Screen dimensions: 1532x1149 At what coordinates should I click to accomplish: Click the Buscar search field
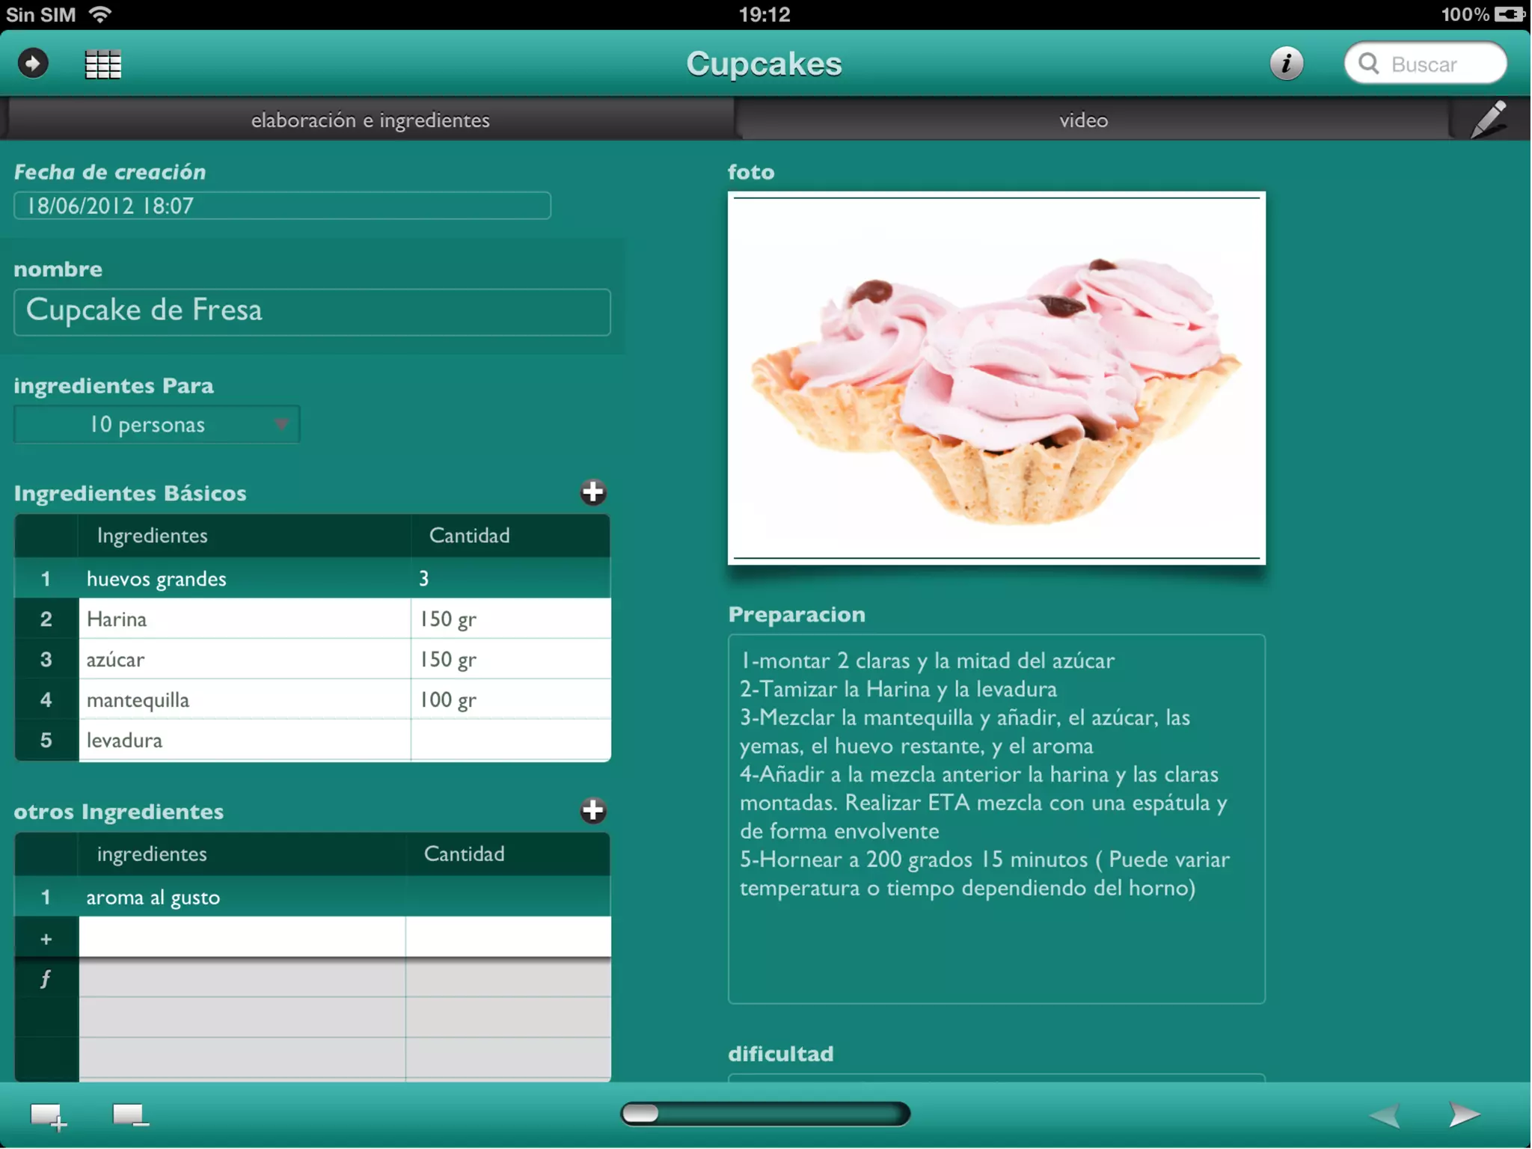pos(1425,64)
